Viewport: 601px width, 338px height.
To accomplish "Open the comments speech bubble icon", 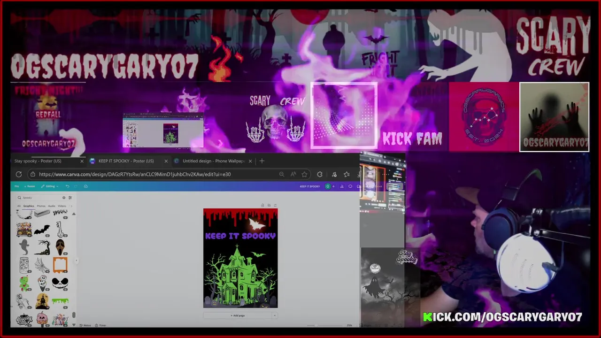I will (350, 186).
